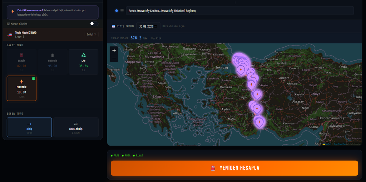
Task: Click the Elektrikli aracınız mı var banner
Action: (x=53, y=12)
